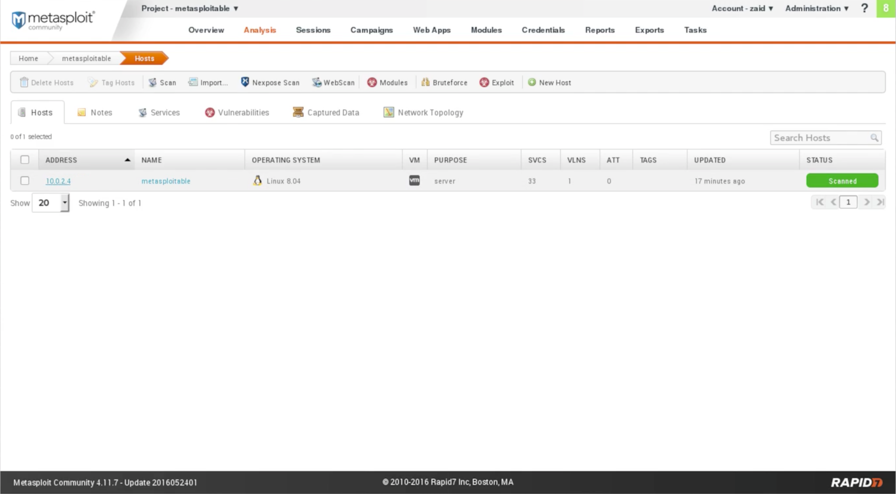Open the Show 20 rows dropdown
The image size is (896, 494).
click(x=51, y=203)
